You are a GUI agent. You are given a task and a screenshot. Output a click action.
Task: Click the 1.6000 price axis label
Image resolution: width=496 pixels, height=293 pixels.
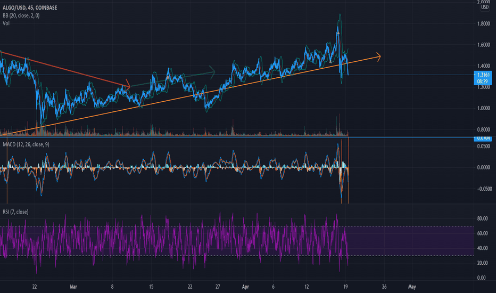[483, 45]
